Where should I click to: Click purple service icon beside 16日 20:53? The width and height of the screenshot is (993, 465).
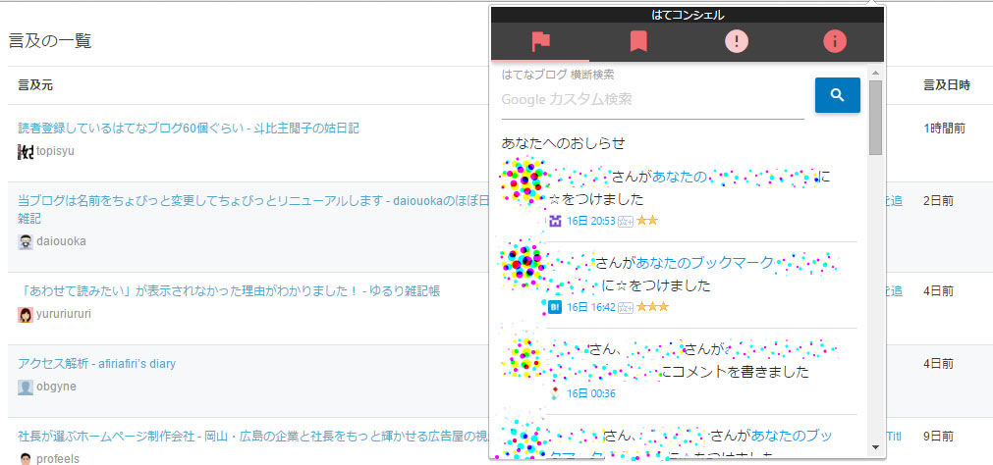tap(555, 221)
